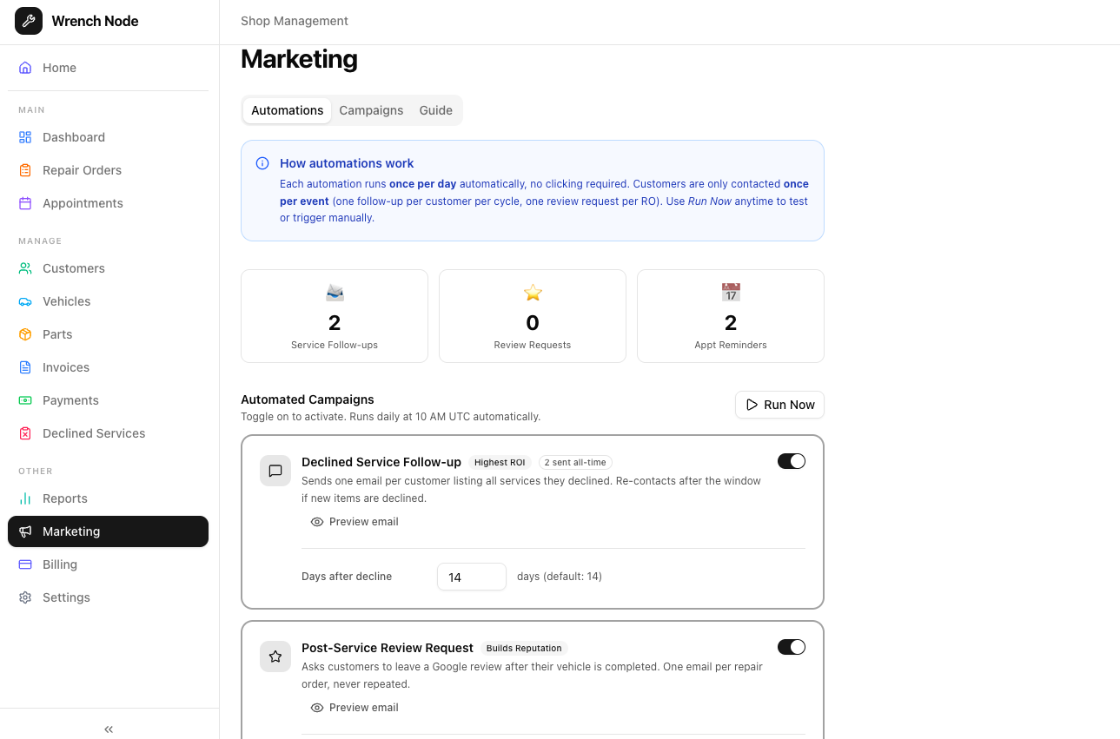Switch to the Campaigns tab
Image resolution: width=1120 pixels, height=739 pixels.
coord(371,110)
